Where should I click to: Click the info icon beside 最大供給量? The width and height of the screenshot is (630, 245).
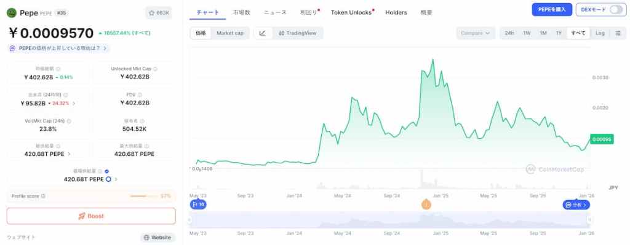[146, 146]
